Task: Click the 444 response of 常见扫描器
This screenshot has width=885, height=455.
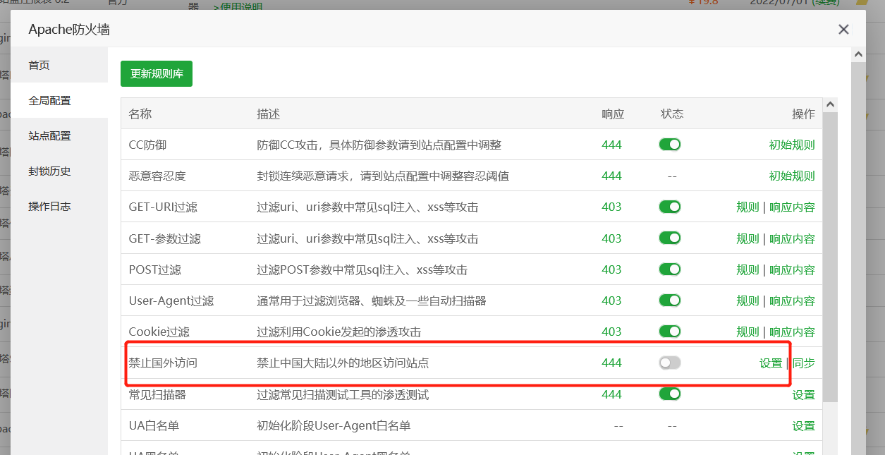Action: pos(611,394)
